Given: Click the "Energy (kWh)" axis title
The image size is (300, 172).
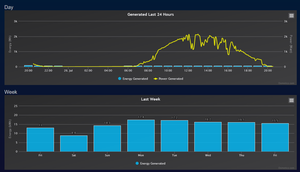Looking at the screenshot, I should pyautogui.click(x=10, y=129).
